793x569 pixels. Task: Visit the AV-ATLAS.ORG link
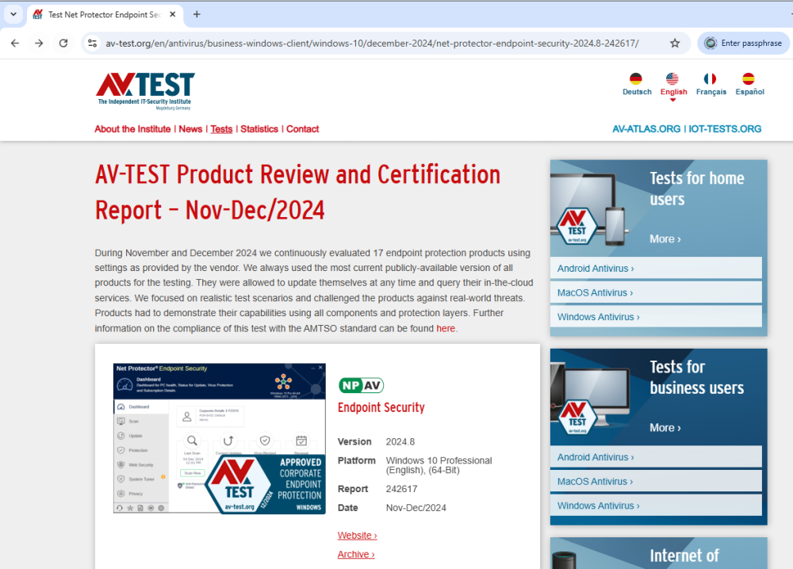(x=646, y=129)
